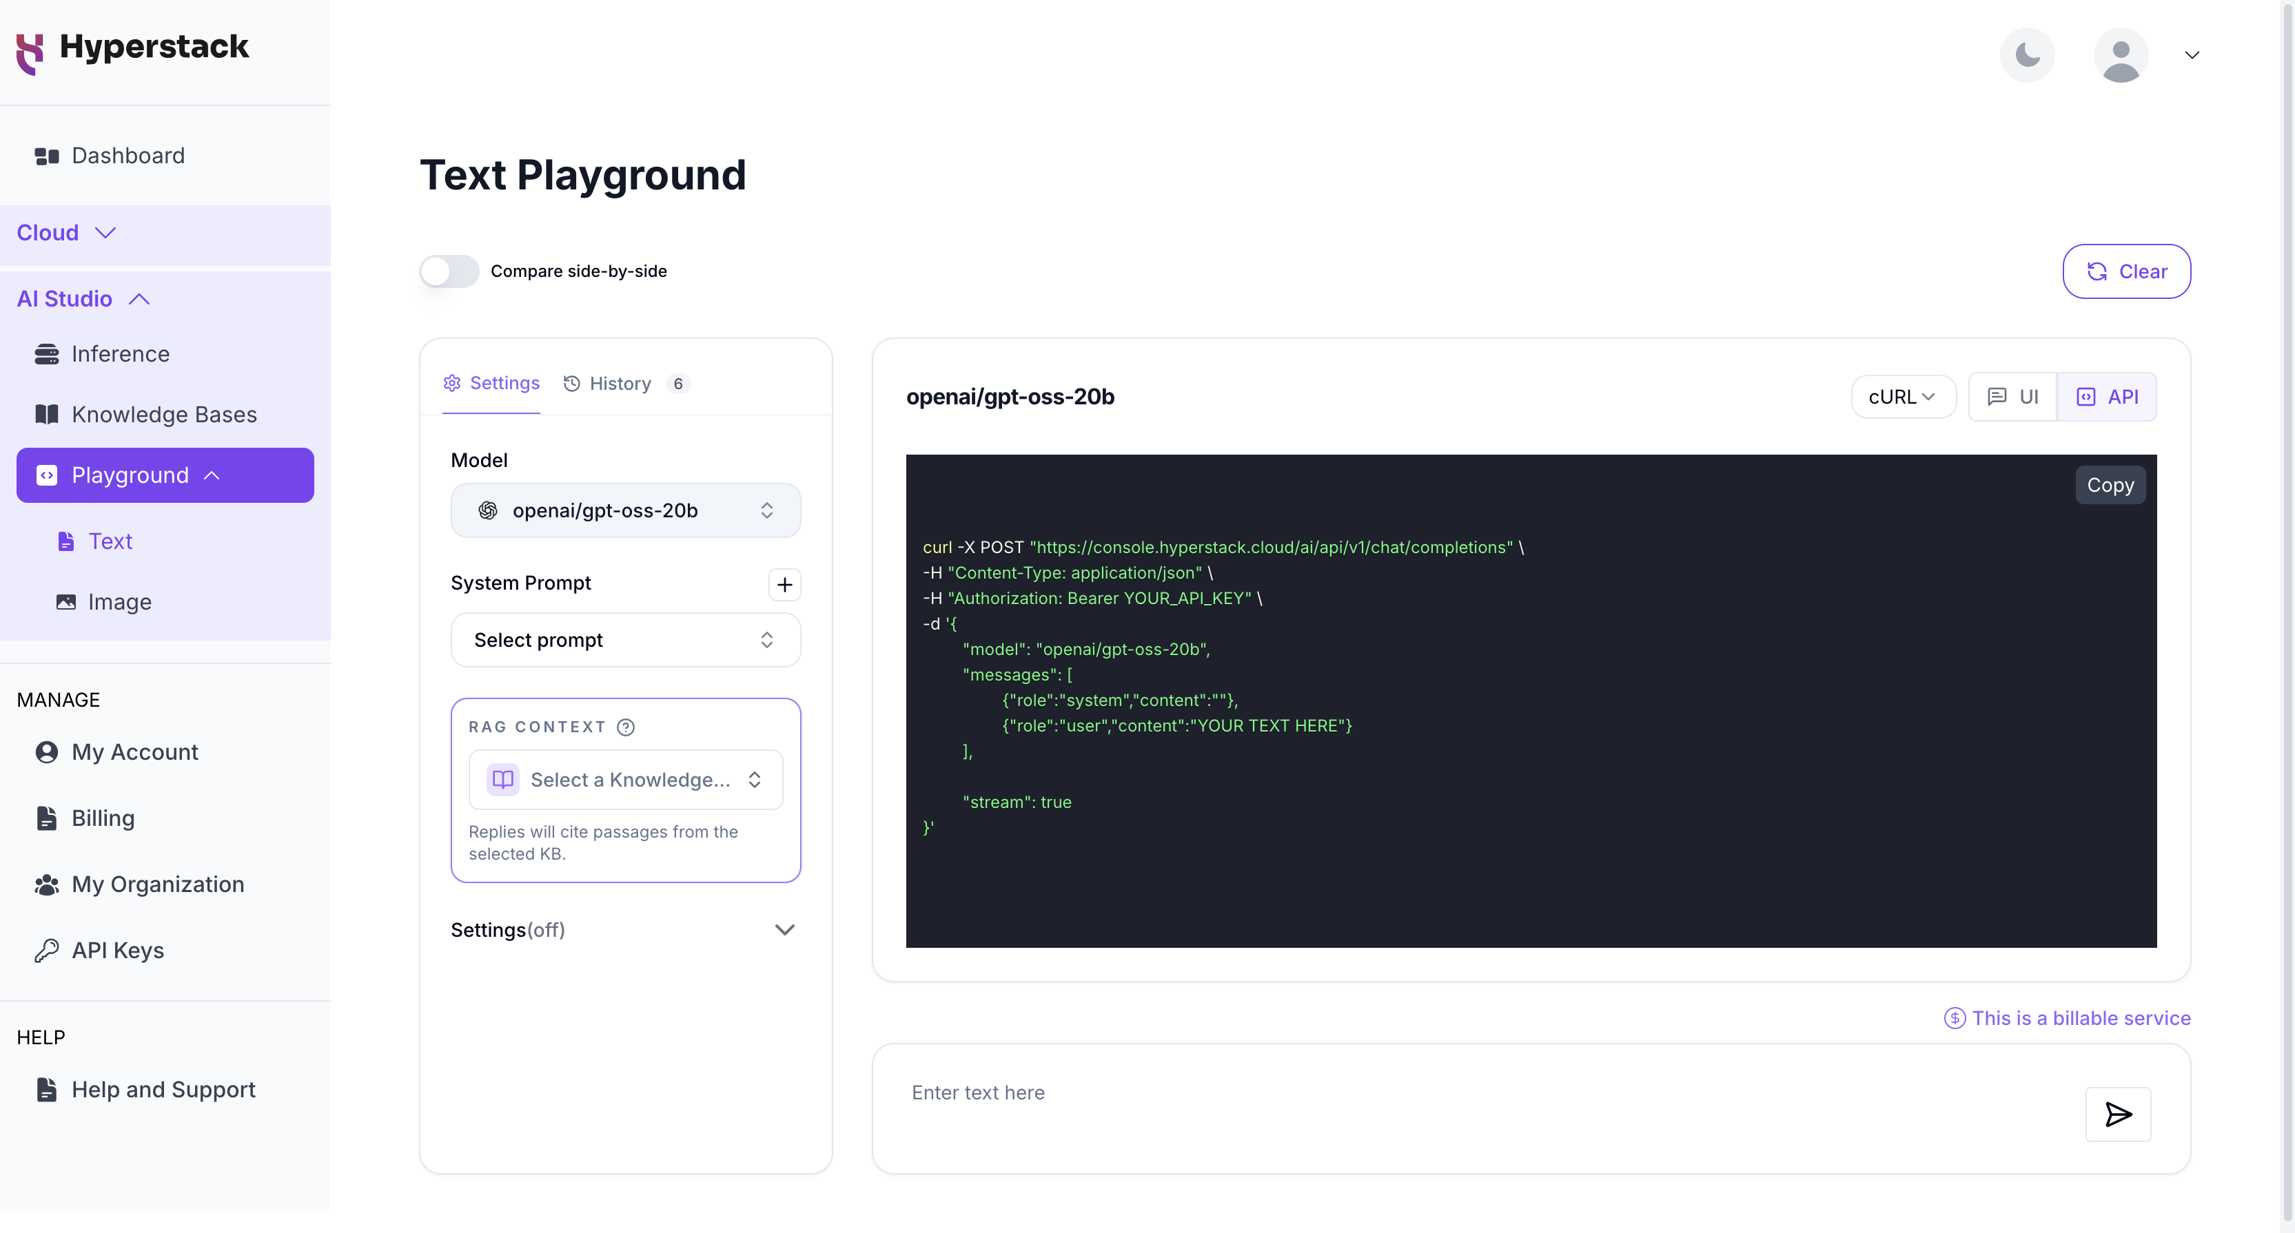Open the account menu chevron at top right
The image size is (2295, 1233).
[x=2192, y=55]
